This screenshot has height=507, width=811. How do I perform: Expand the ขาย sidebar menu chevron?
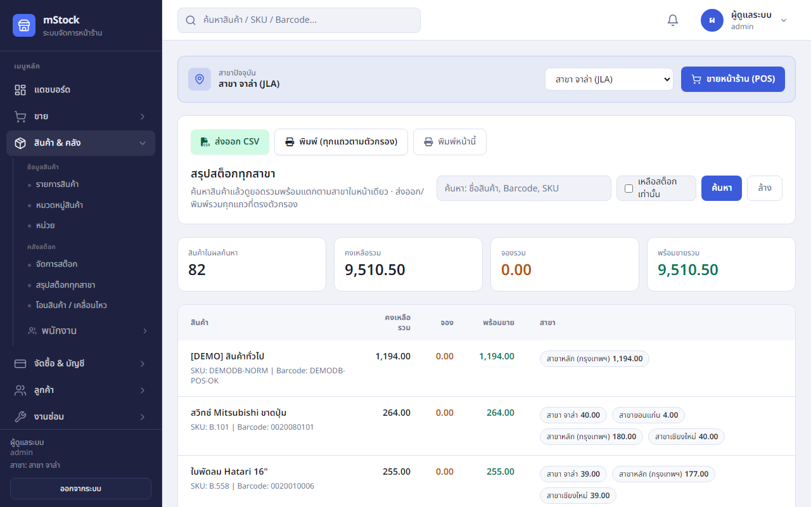[x=143, y=117]
